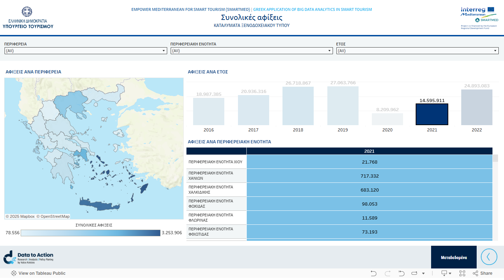The image size is (504, 280).
Task: Open the ΠΕΡΙΦΕΡΕΙΑ filter dropdown
Action: (x=86, y=51)
